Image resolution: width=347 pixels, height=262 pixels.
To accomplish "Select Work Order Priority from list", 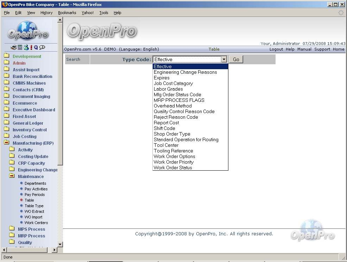I will point(173,162).
